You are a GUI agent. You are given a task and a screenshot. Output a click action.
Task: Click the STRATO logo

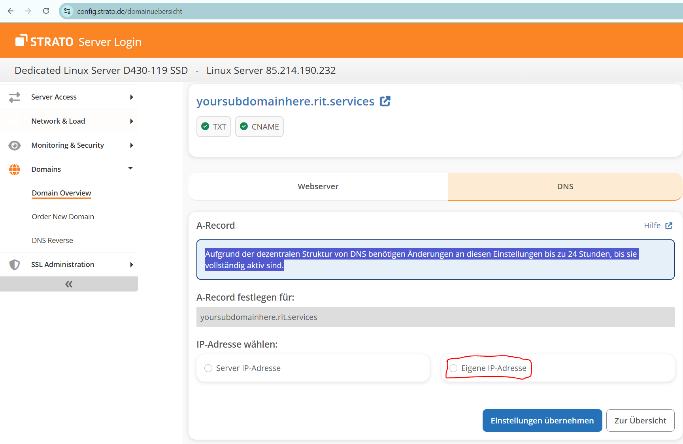[44, 41]
